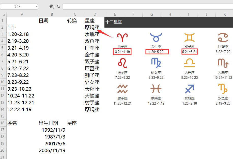
Task: Open the Name Box dropdown
Action: 36,7
